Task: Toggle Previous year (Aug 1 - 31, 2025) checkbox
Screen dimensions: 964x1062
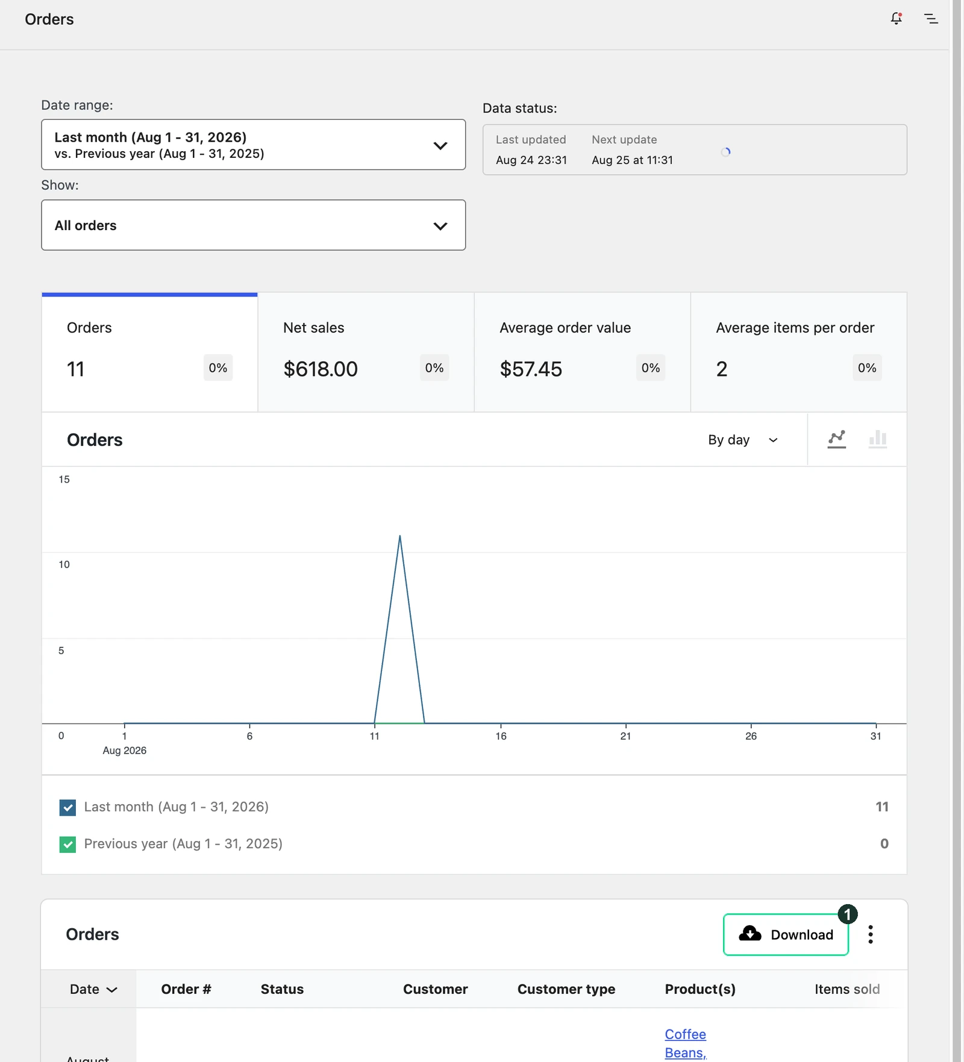Action: [x=67, y=845]
